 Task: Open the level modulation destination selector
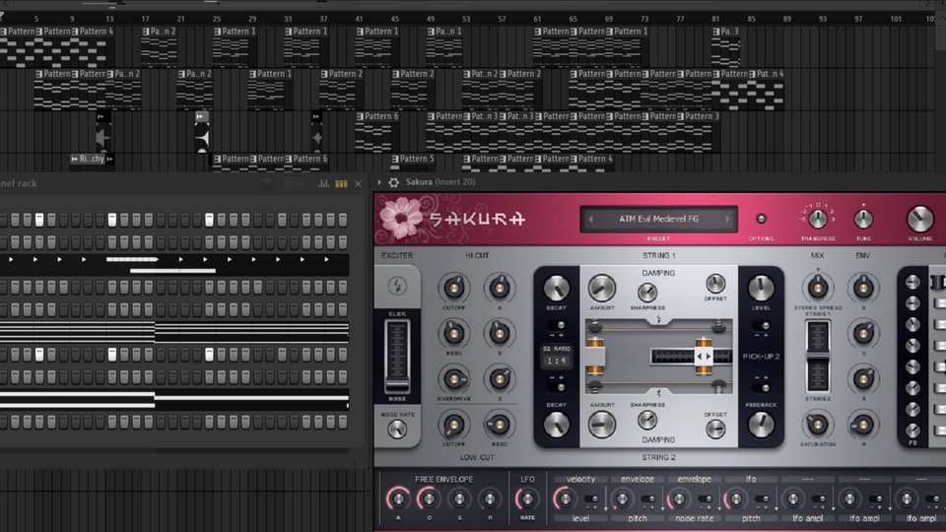pos(580,518)
